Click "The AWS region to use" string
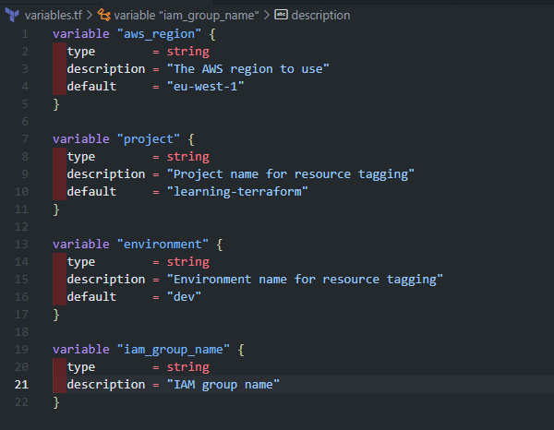 click(248, 69)
